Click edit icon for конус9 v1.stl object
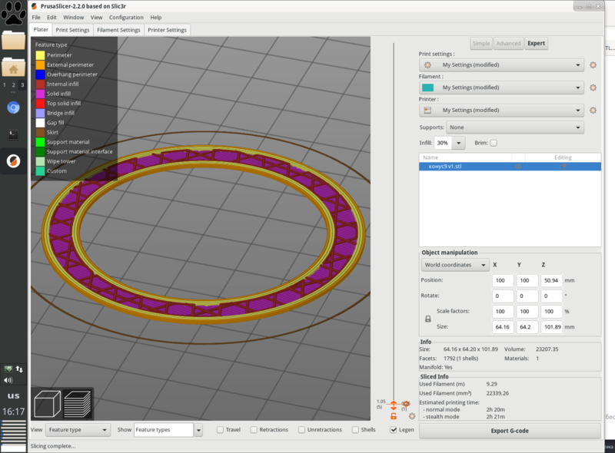This screenshot has height=453, width=615. click(563, 166)
